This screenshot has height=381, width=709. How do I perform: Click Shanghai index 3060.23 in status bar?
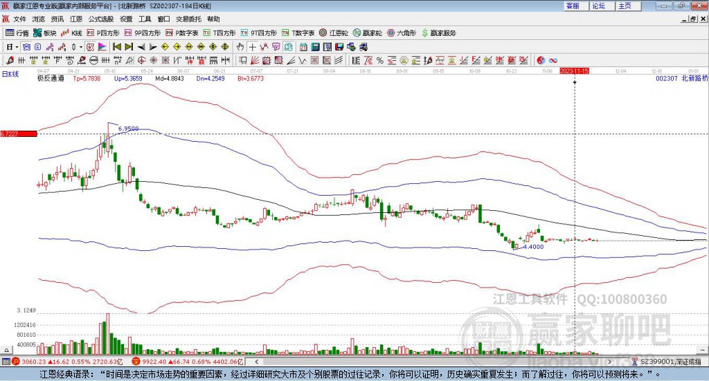coord(35,362)
